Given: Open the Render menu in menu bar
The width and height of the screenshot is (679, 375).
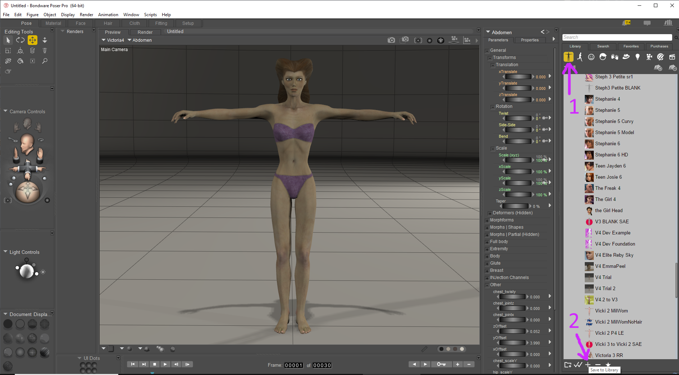Looking at the screenshot, I should pos(86,15).
